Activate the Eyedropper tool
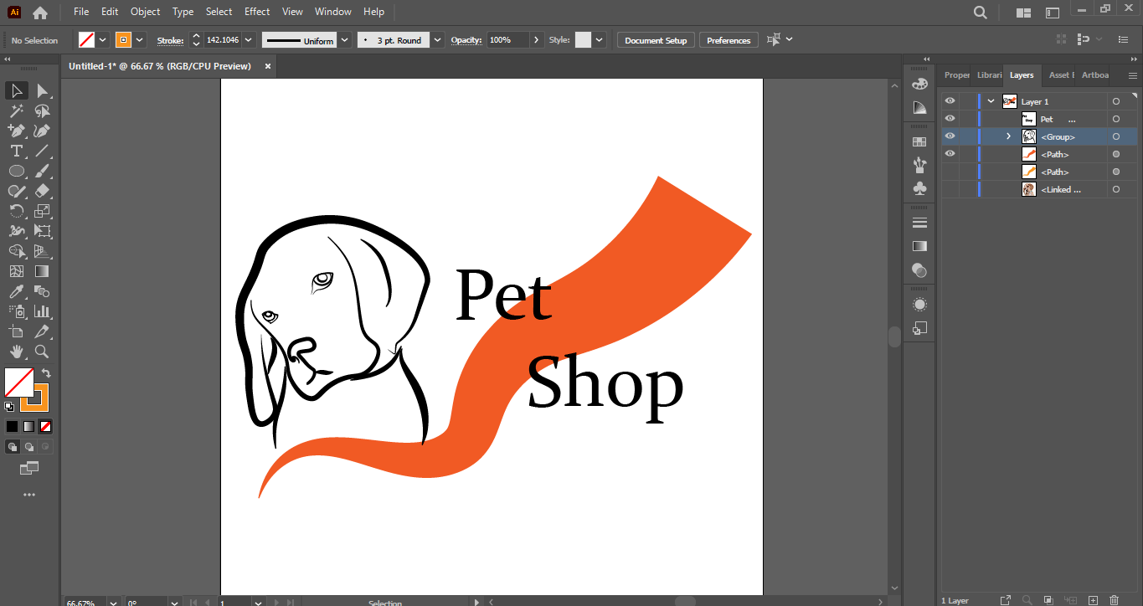1143x606 pixels. point(16,291)
